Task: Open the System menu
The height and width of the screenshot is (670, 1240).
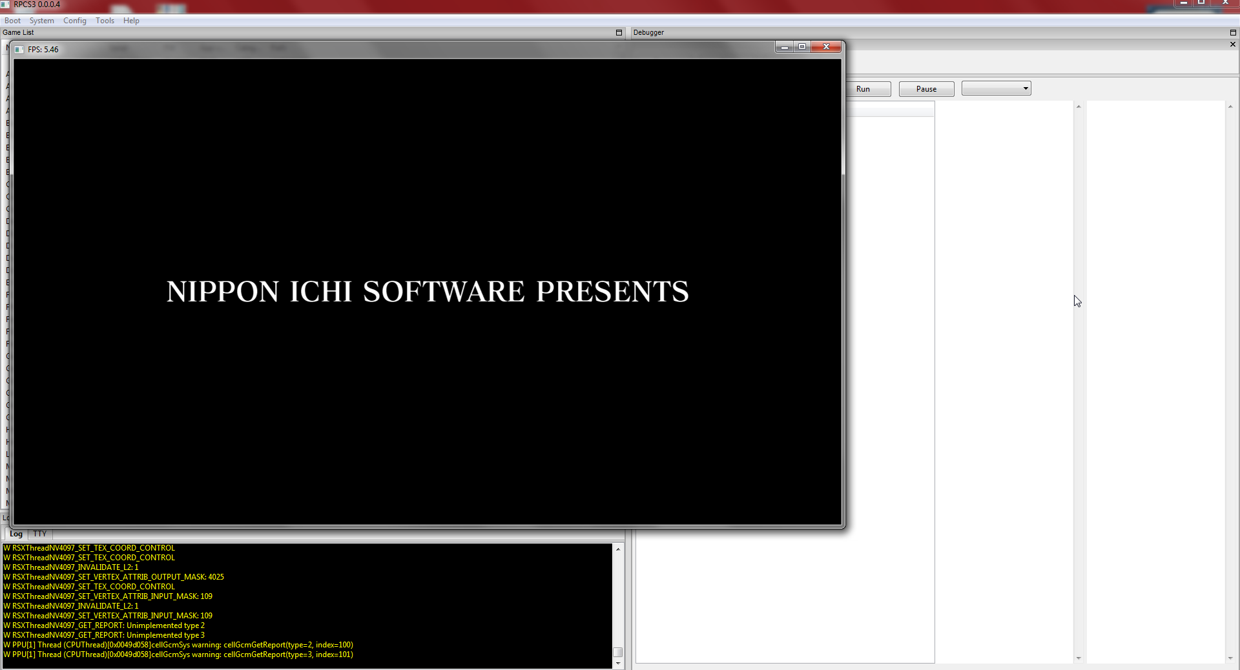Action: [x=41, y=21]
